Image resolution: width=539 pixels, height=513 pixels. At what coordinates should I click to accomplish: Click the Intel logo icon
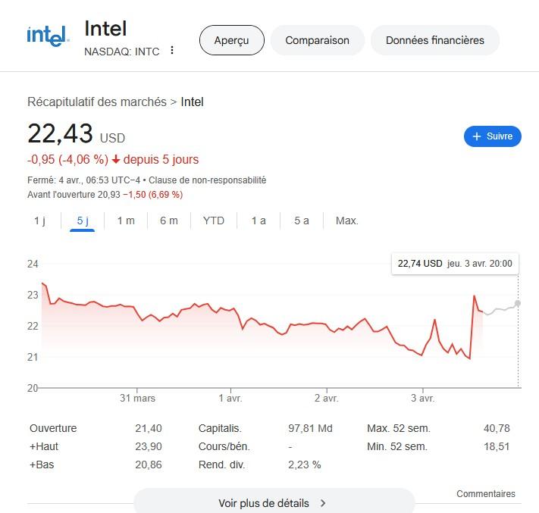pyautogui.click(x=48, y=36)
